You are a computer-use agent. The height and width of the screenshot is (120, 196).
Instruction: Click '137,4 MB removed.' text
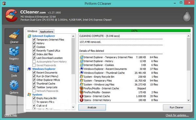click(90, 42)
